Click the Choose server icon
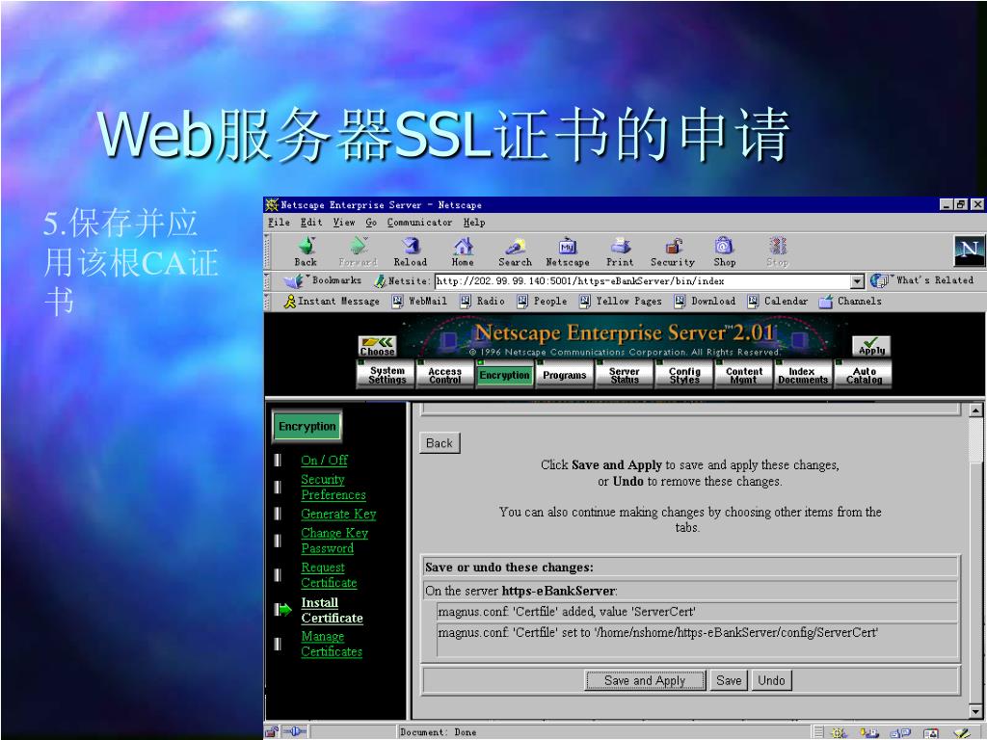The width and height of the screenshot is (987, 740). point(378,346)
